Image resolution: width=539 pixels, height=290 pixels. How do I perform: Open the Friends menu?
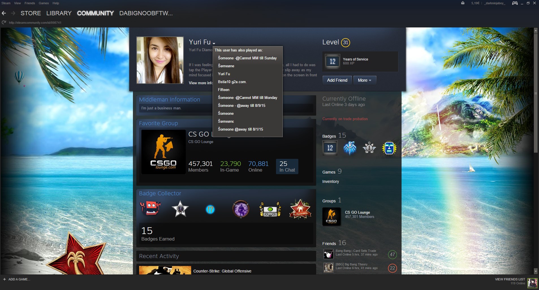[x=30, y=3]
